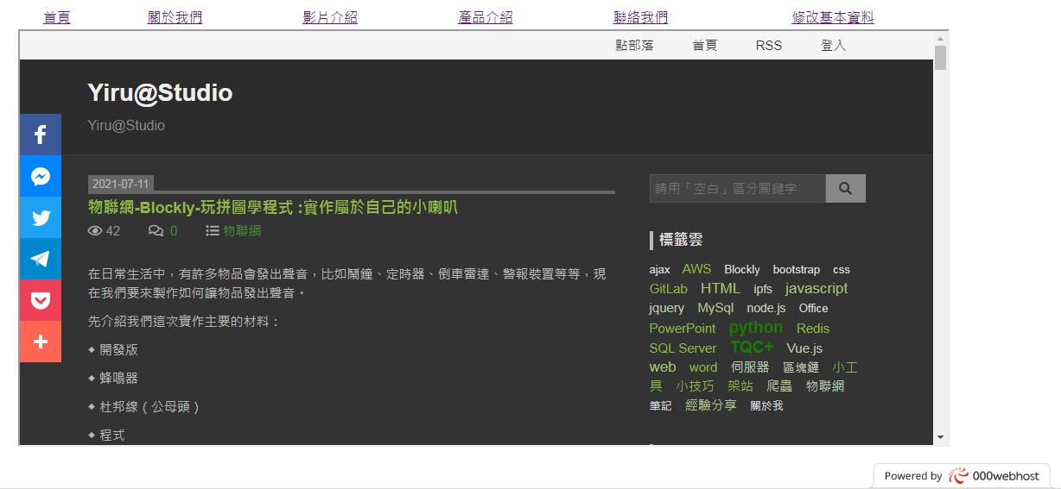Click the 2021-07-11 date label

[x=120, y=184]
